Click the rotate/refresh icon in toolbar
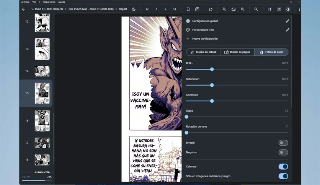This screenshot has width=320, height=185. (211, 9)
